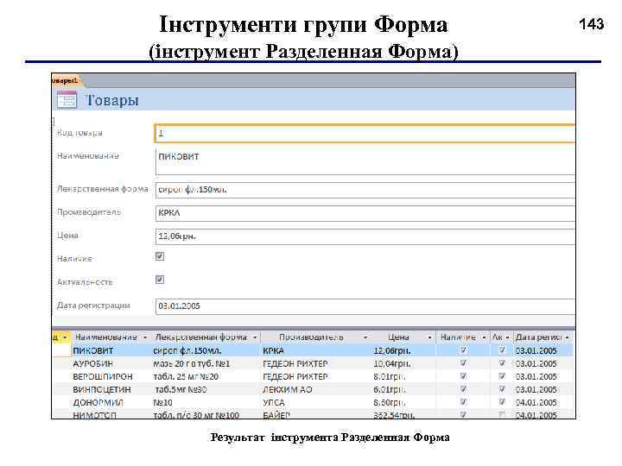
Task: Click the ЛЕКХИМ АО manufacturer cell
Action: pyautogui.click(x=287, y=389)
